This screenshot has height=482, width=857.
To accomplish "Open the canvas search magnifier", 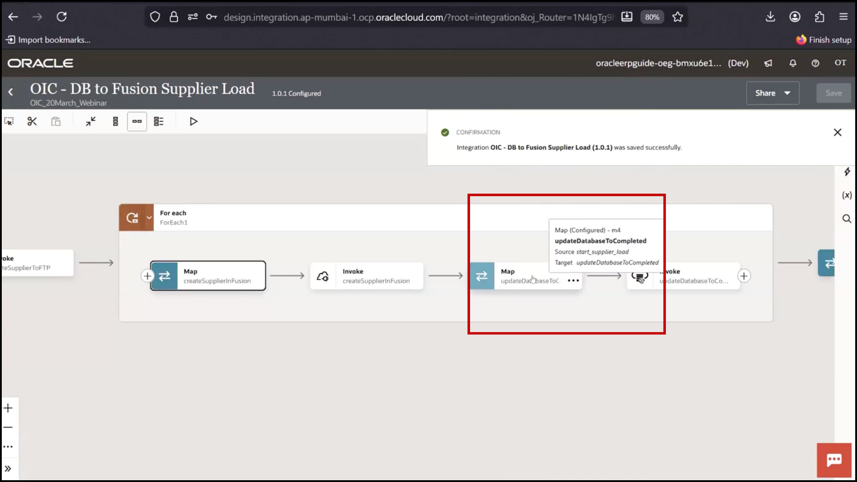I will click(847, 219).
